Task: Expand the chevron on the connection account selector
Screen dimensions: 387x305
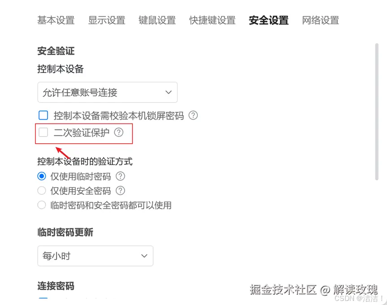Action: pos(169,92)
